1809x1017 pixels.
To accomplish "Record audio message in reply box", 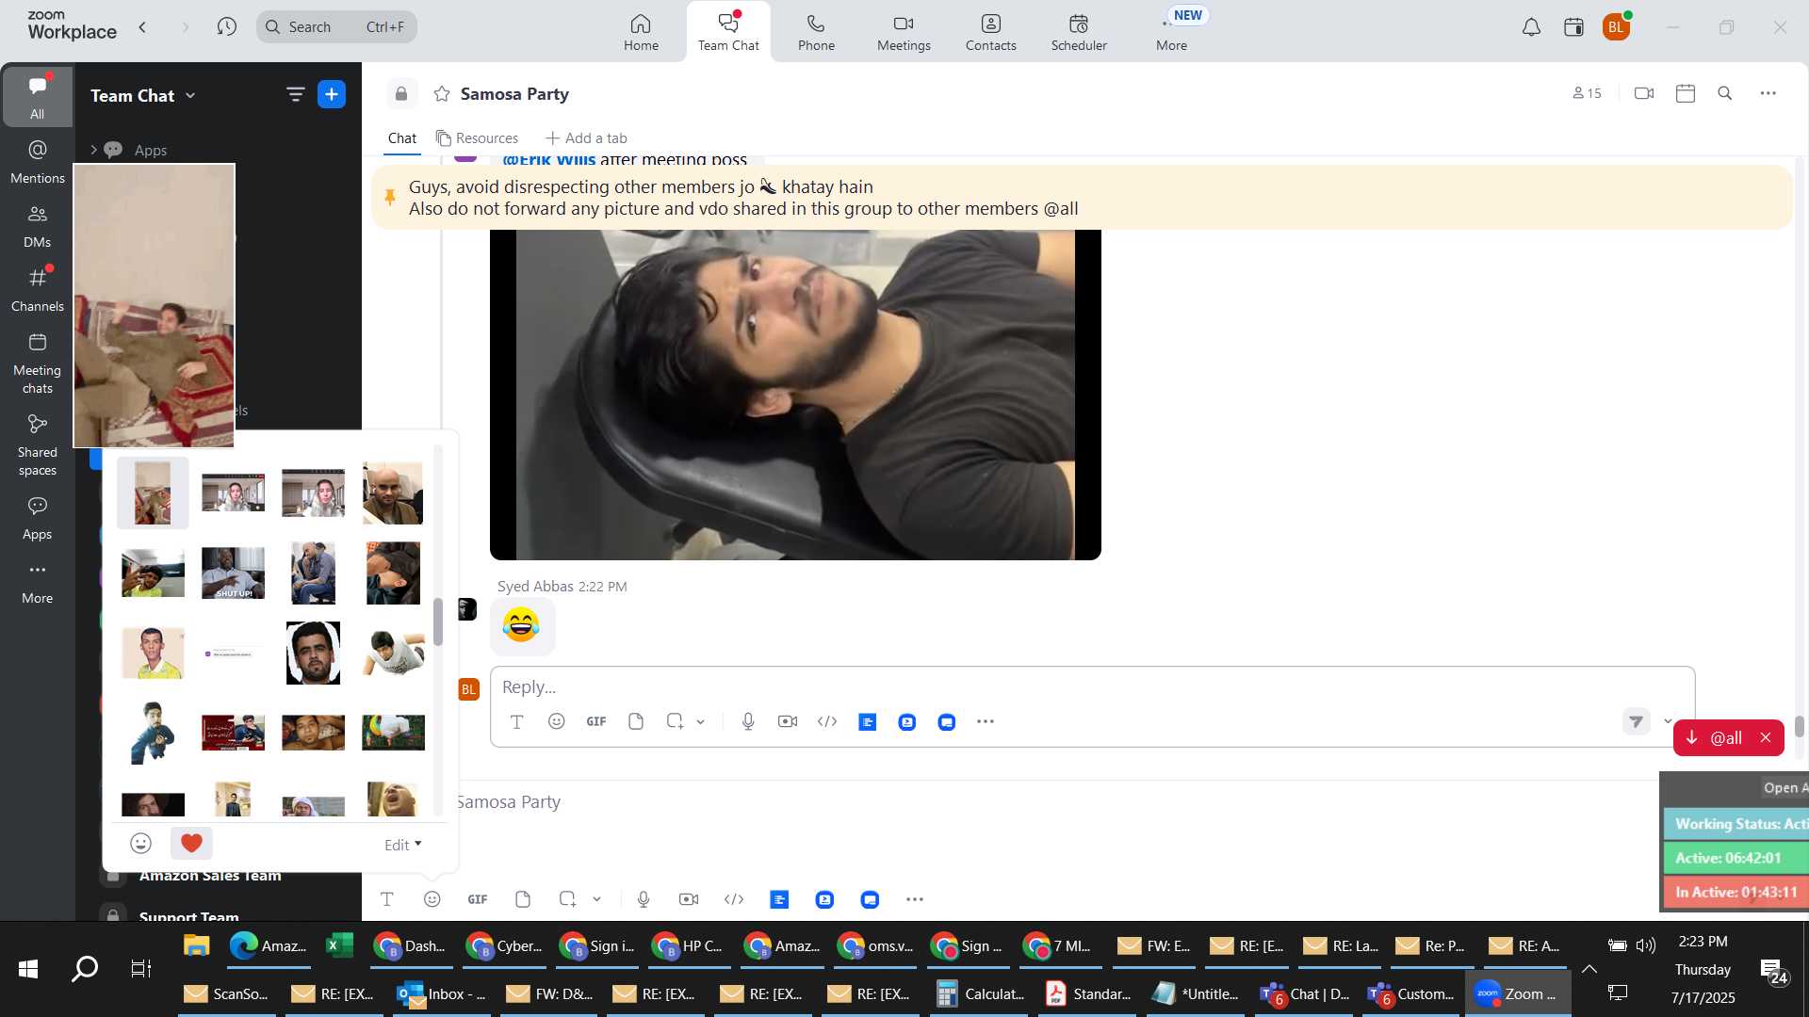I will click(748, 721).
